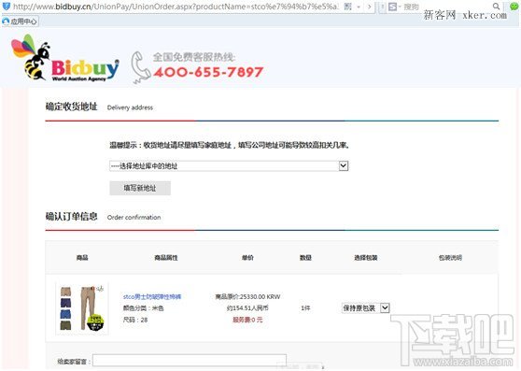The image size is (521, 371).
Task: Click the Sogou search input box
Action: (x=447, y=7)
